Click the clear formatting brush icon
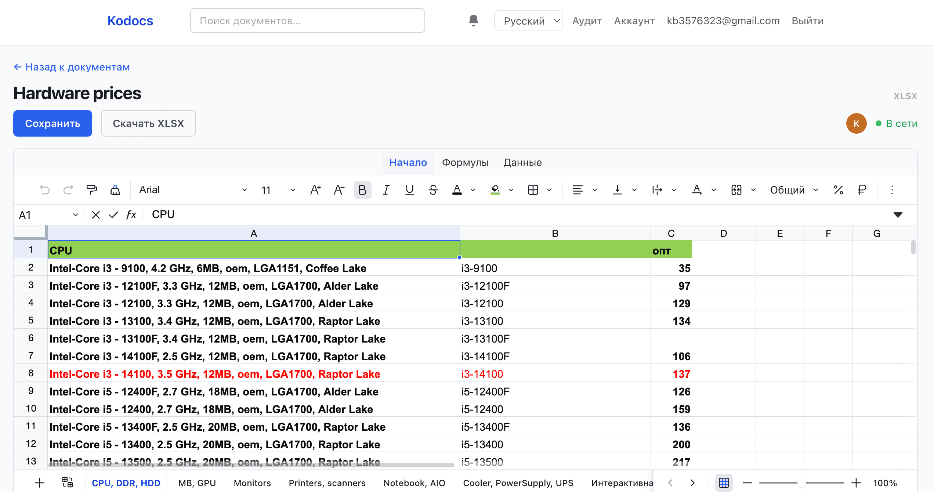The width and height of the screenshot is (934, 492). (x=115, y=190)
